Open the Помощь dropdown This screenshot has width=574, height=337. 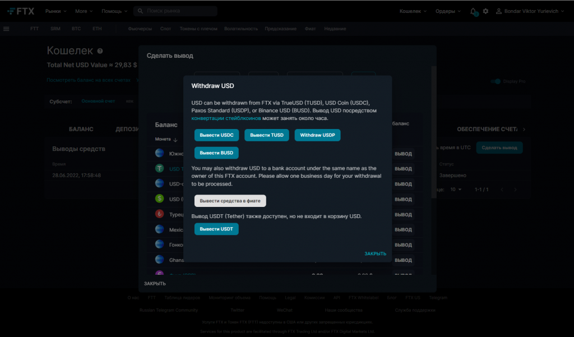coord(114,11)
